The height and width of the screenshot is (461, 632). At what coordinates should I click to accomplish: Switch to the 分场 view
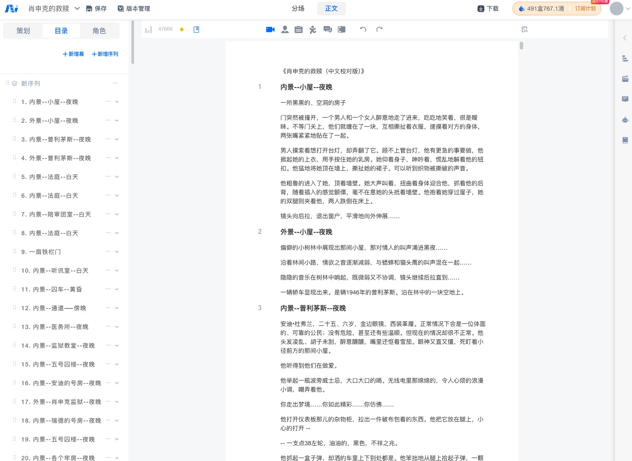point(298,9)
